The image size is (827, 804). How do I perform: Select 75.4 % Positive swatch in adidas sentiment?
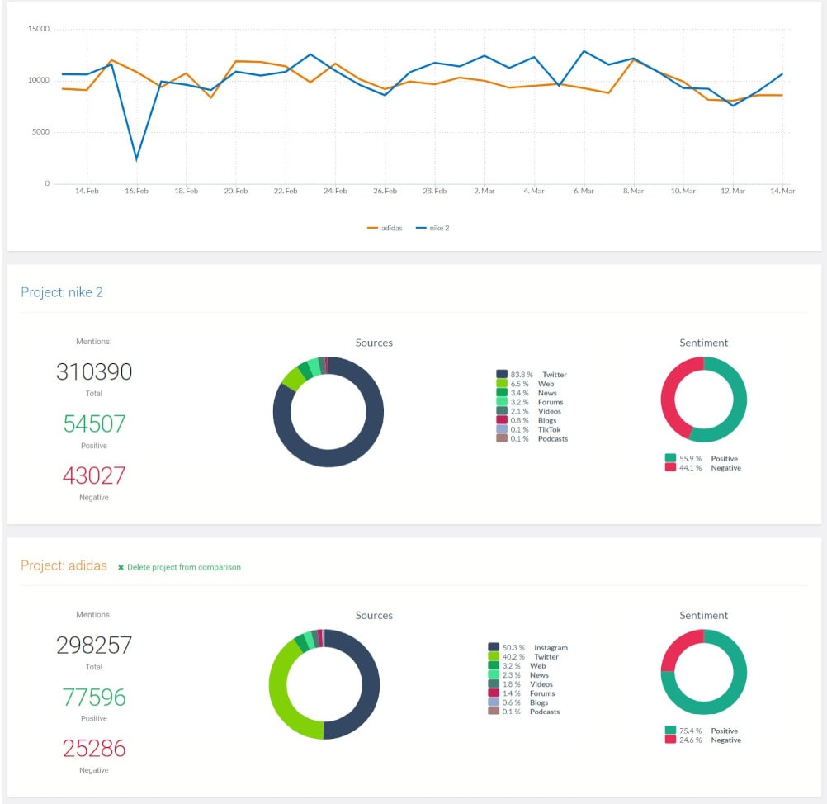670,731
